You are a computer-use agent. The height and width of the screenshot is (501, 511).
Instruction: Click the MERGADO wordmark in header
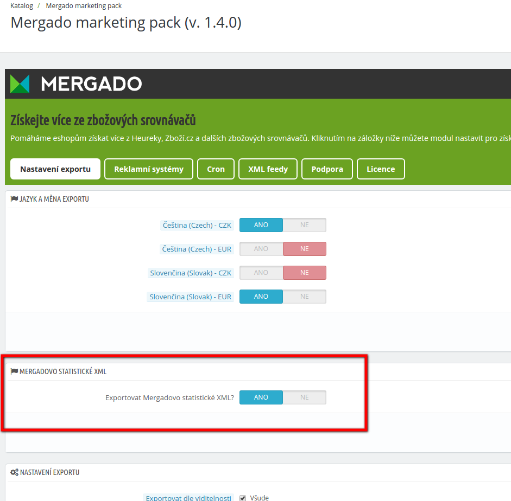pyautogui.click(x=91, y=84)
